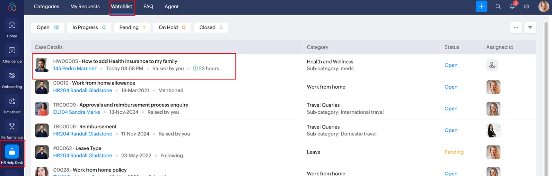Click Pedro Martinez photo in HW00005 row
The height and width of the screenshot is (176, 552).
42,65
